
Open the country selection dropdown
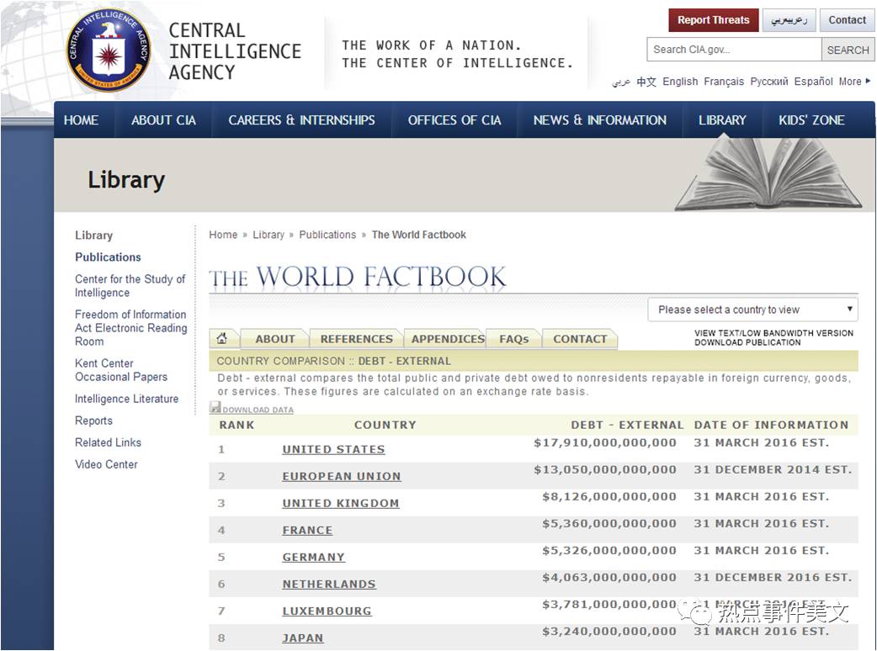point(752,310)
